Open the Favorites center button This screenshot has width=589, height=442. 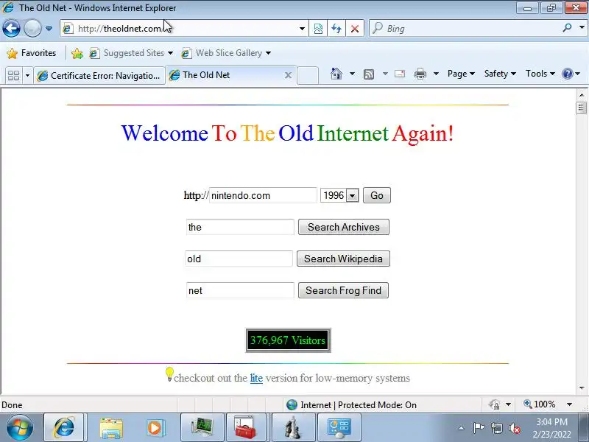pos(32,53)
